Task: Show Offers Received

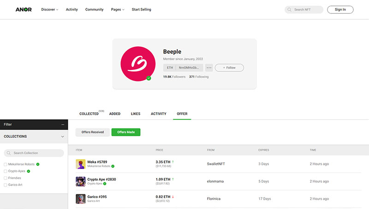Action: (93, 132)
